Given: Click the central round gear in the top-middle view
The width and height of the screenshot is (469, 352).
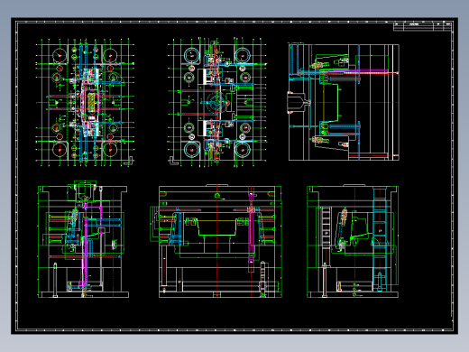Looking at the screenshot, I should [x=216, y=102].
